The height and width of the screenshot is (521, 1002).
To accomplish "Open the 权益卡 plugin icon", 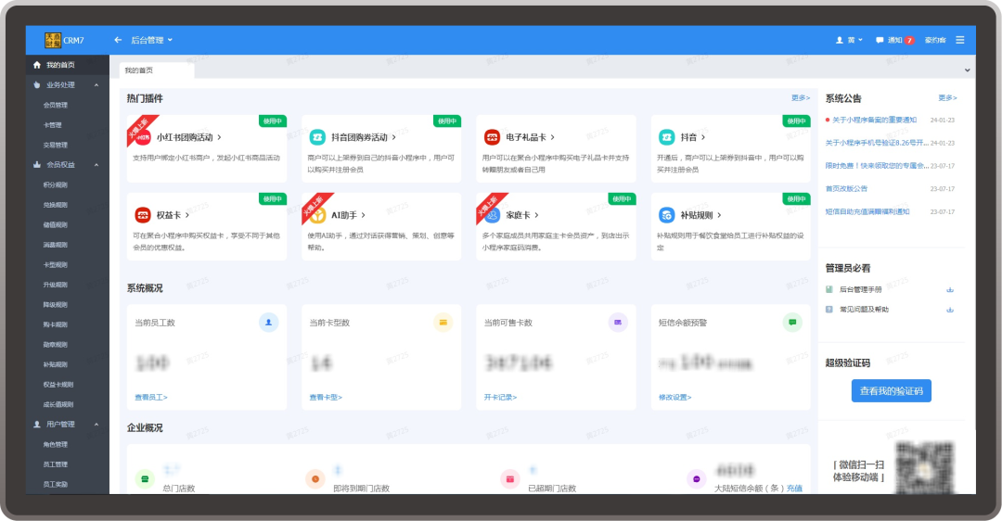I will (143, 215).
